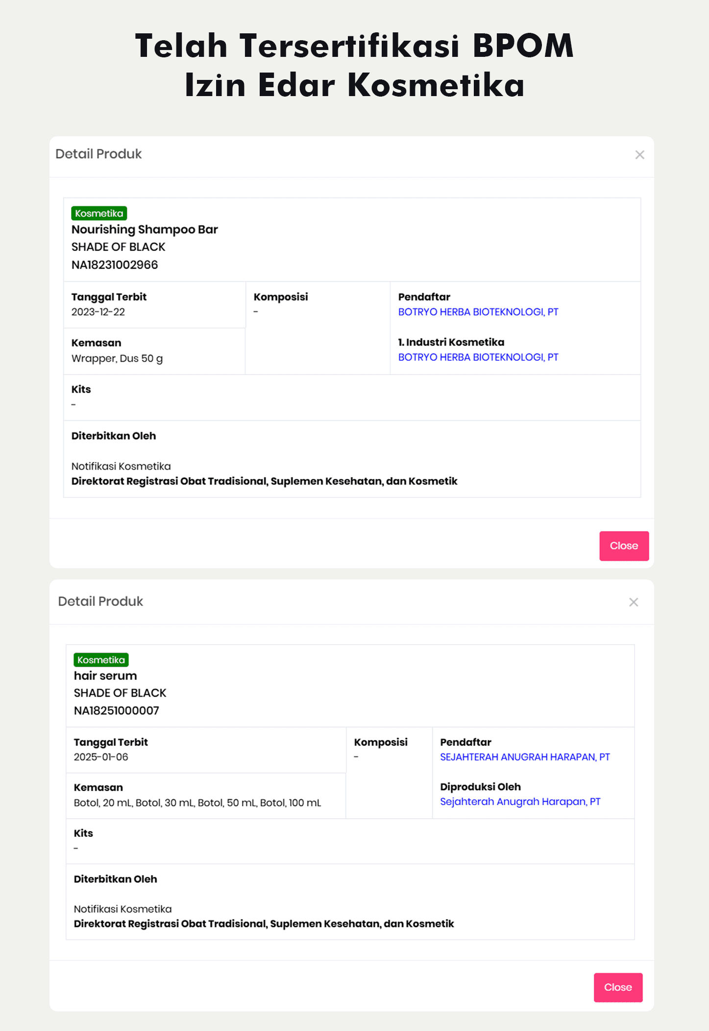Click the green Kosmetika badge above hair serum
This screenshot has width=709, height=1031.
101,660
